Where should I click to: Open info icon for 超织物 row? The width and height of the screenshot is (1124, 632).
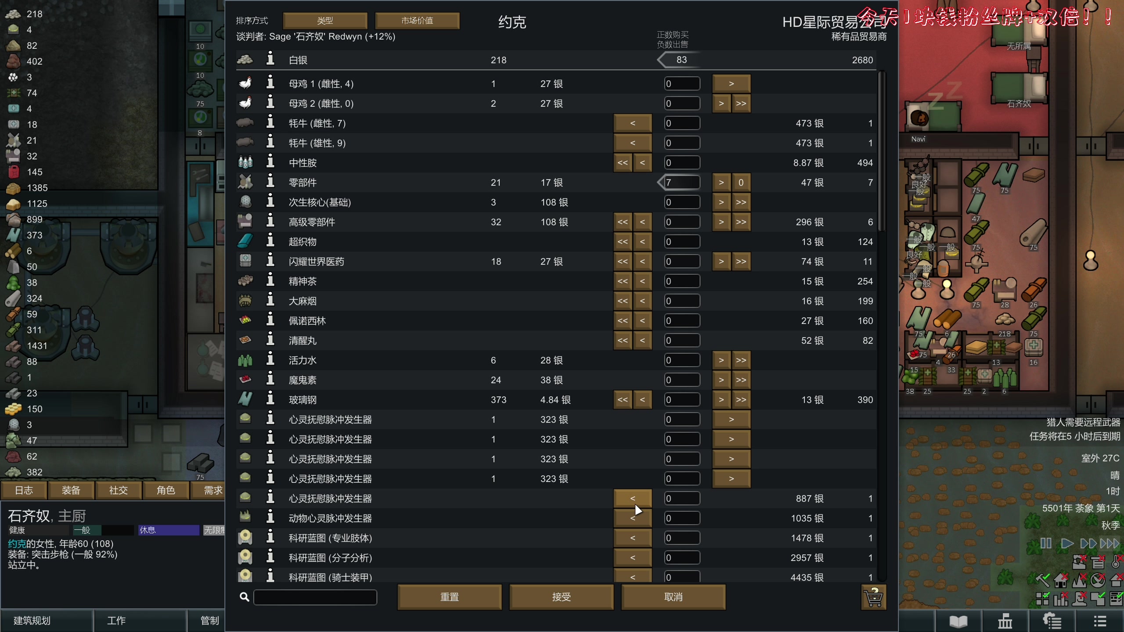click(x=270, y=241)
